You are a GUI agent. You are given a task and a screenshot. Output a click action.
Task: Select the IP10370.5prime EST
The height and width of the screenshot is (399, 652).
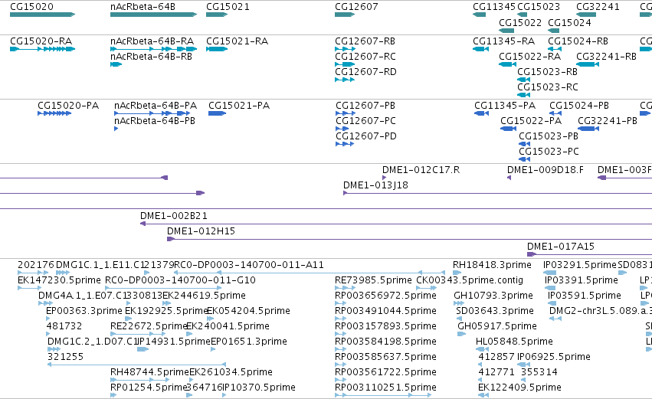[x=224, y=395]
